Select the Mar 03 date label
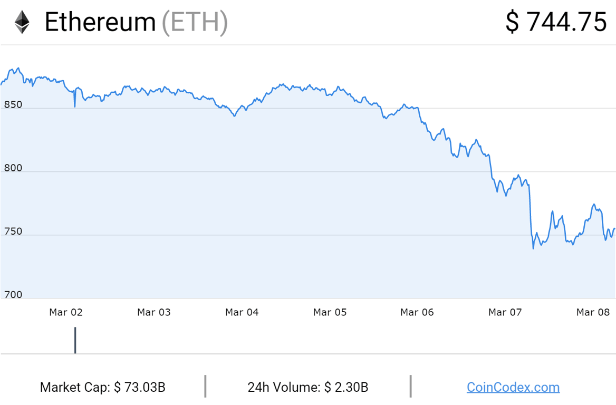Viewport: 616px width, 405px height. 154,312
